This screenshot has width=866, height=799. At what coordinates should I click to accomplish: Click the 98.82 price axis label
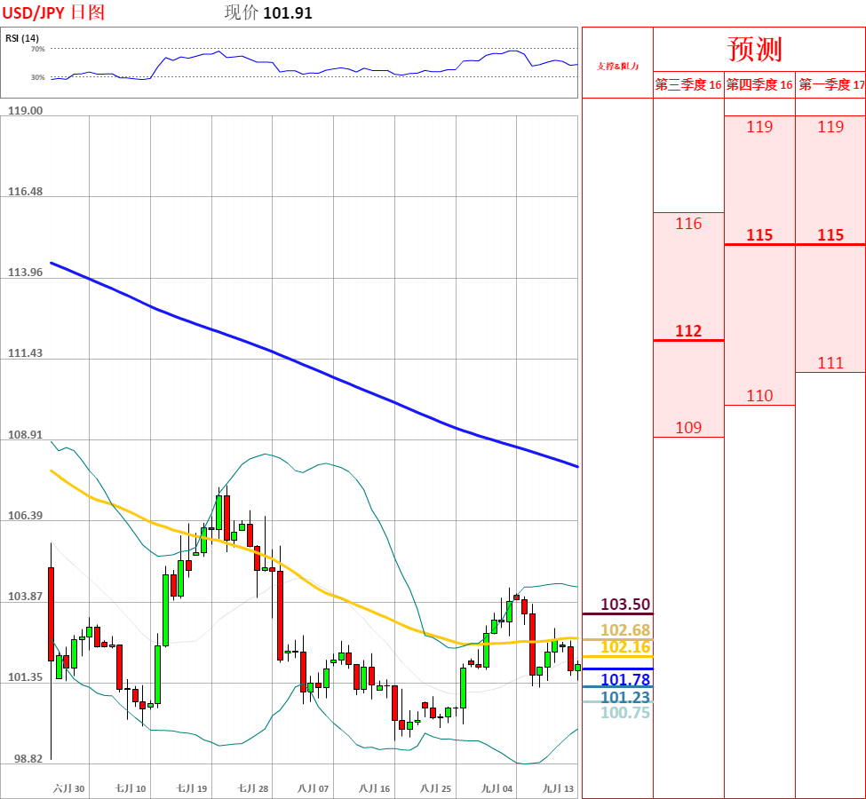(28, 759)
